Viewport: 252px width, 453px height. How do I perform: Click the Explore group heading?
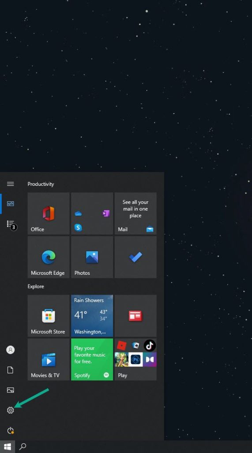[36, 286]
